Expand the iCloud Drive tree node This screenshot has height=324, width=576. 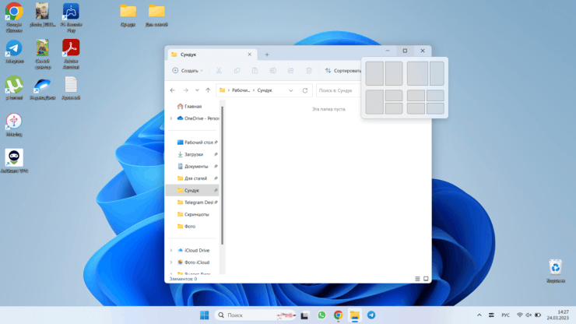tap(170, 250)
